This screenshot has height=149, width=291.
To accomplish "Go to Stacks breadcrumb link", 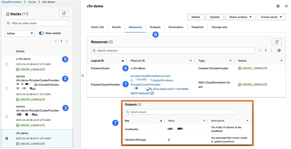I will 32,2.
